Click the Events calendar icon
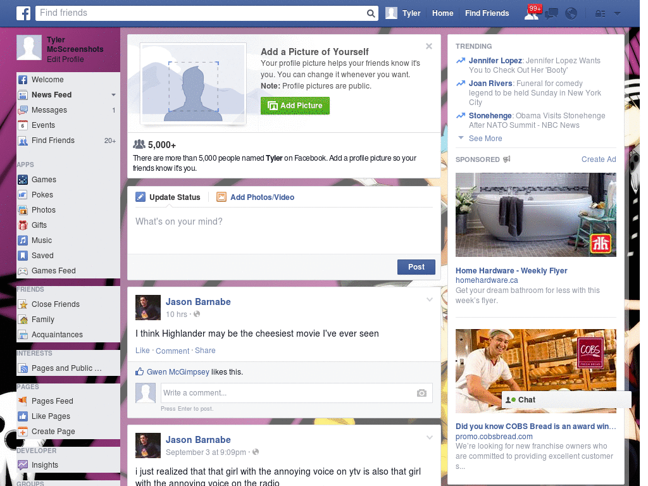This screenshot has width=648, height=486. [23, 125]
